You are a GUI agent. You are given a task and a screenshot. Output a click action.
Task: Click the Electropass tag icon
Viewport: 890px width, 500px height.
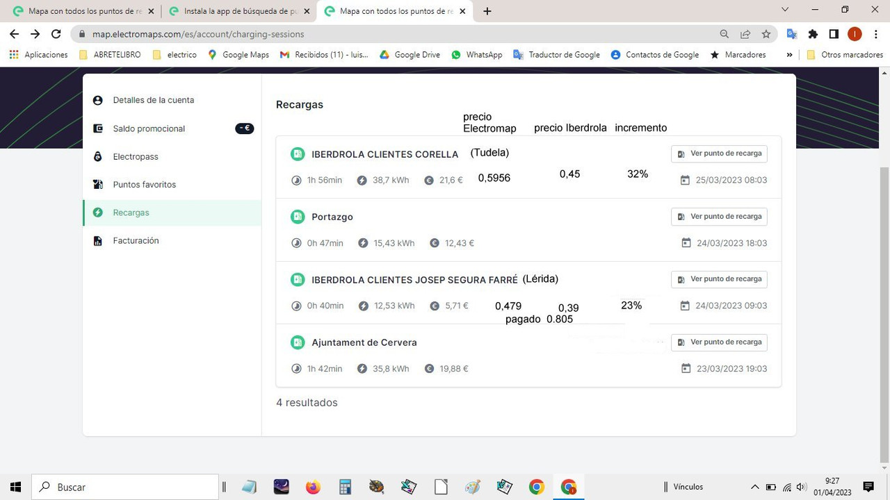tap(98, 156)
